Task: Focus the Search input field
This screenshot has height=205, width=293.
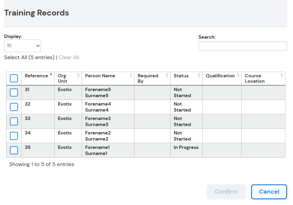Action: (x=243, y=46)
